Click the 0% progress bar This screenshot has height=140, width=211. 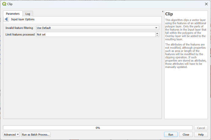(x=98, y=128)
